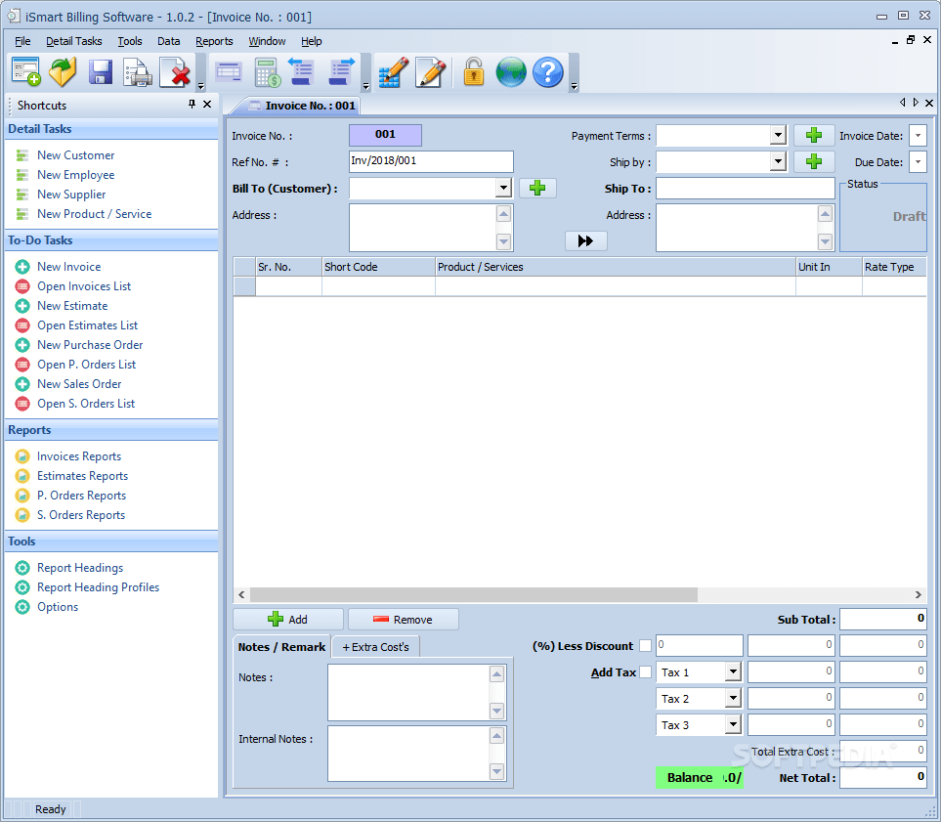Create a new invoice using the toolbar icon
This screenshot has height=822, width=941.
[x=25, y=71]
